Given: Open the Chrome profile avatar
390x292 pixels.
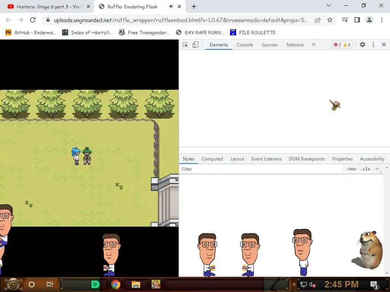Looking at the screenshot, I should (369, 20).
